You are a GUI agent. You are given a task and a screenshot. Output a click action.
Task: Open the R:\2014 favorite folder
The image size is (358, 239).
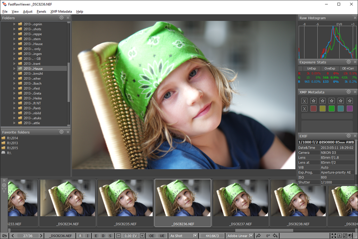point(12,138)
